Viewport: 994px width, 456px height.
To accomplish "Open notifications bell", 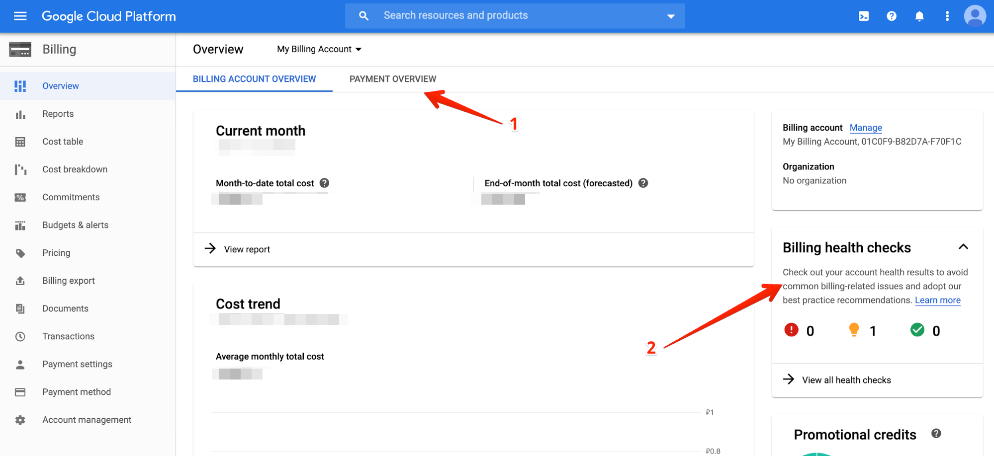I will point(919,16).
